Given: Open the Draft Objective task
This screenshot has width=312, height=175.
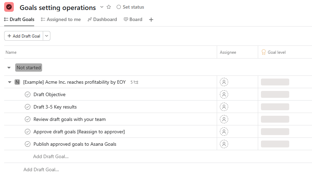Looking at the screenshot, I should click(49, 94).
